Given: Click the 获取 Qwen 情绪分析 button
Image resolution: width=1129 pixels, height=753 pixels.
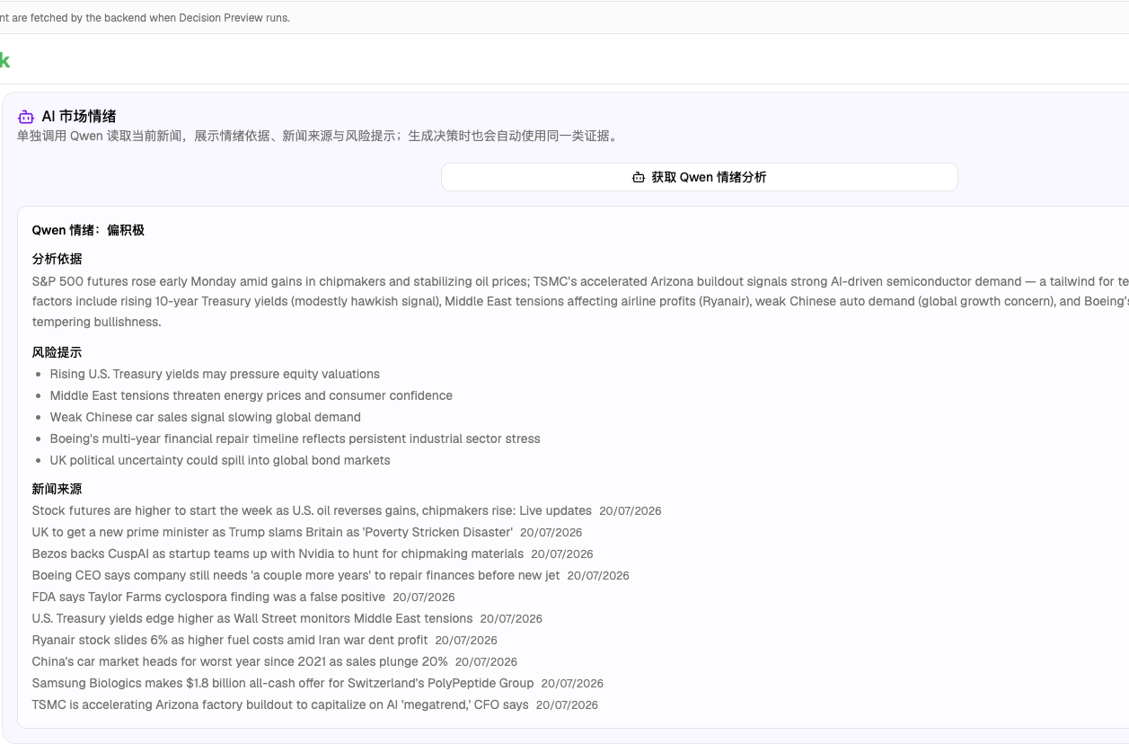Looking at the screenshot, I should pyautogui.click(x=699, y=177).
